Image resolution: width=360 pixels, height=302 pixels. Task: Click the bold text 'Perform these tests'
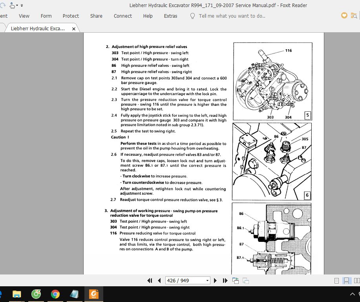[x=139, y=144]
